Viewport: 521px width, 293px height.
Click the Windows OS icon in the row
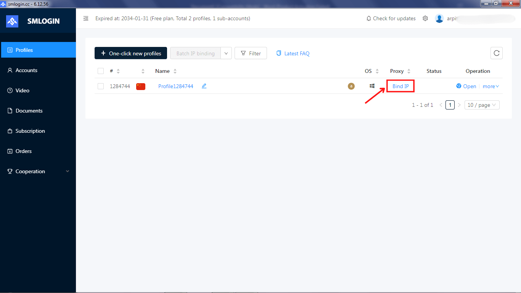372,86
